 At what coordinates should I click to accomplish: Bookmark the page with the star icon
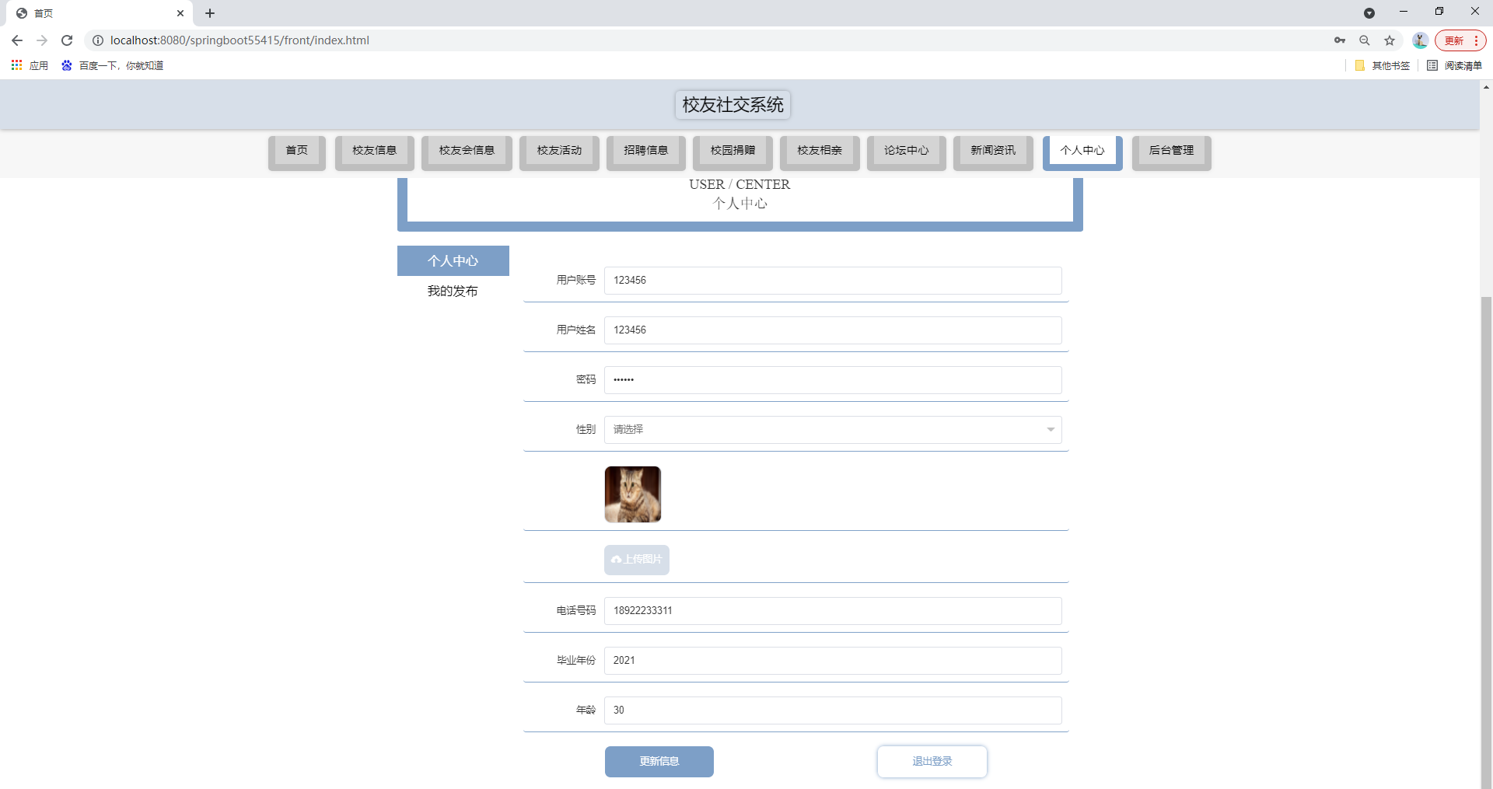tap(1390, 40)
